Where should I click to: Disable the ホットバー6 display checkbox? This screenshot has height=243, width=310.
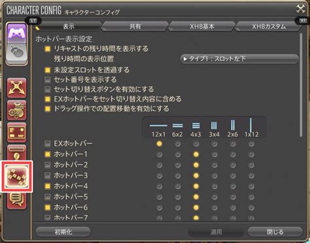(48, 207)
